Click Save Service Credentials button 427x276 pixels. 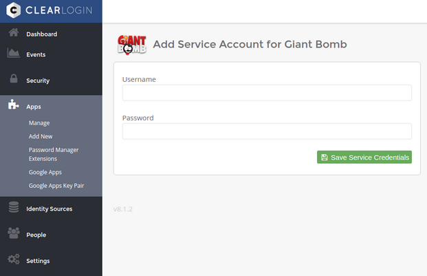[x=364, y=157]
